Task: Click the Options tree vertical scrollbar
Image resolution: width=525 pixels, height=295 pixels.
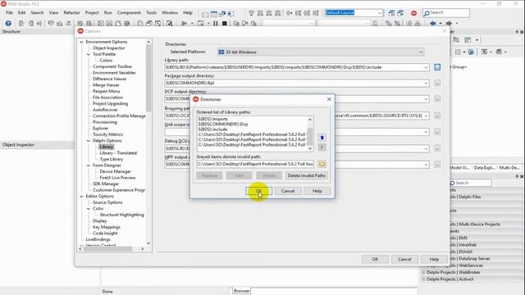Action: click(x=148, y=143)
